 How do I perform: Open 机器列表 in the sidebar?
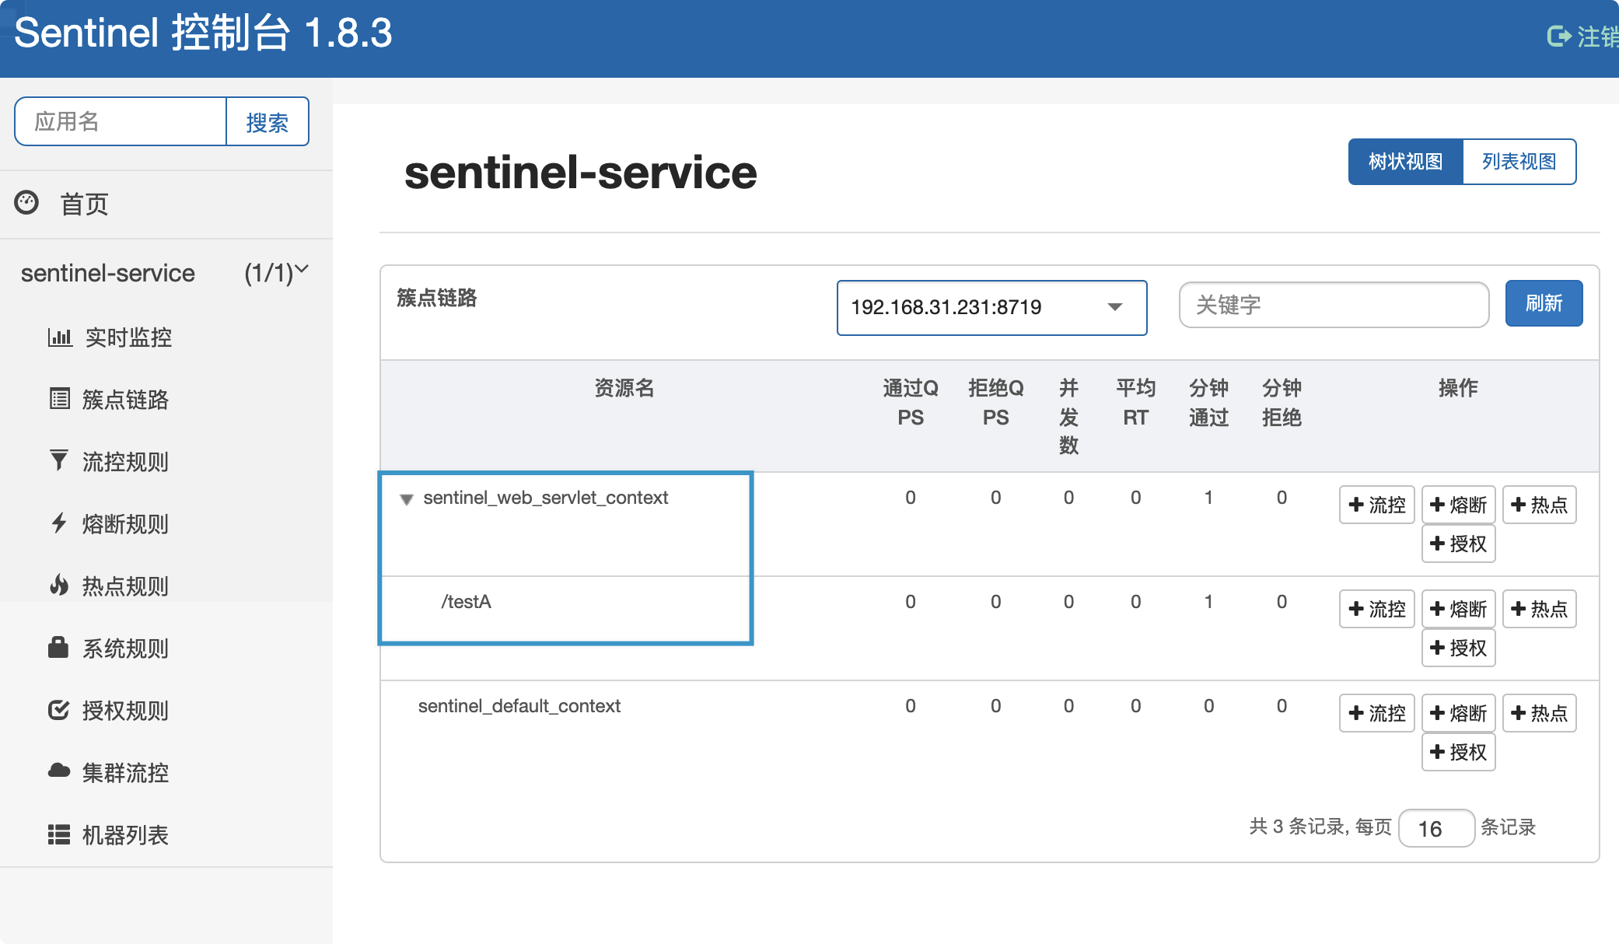pos(124,834)
